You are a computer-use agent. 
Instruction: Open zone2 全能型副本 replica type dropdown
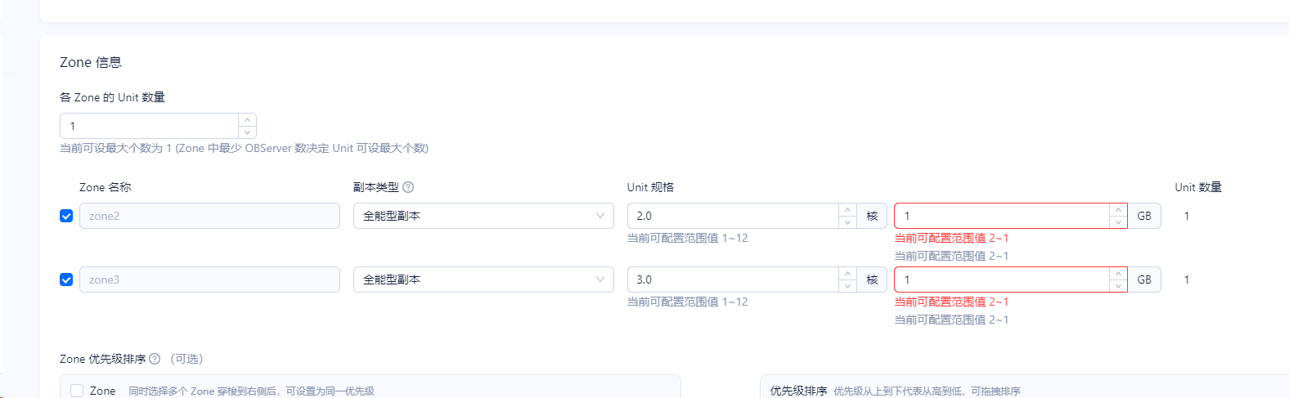point(483,216)
